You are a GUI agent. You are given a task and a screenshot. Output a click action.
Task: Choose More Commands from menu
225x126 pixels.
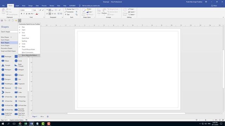(x=29, y=52)
